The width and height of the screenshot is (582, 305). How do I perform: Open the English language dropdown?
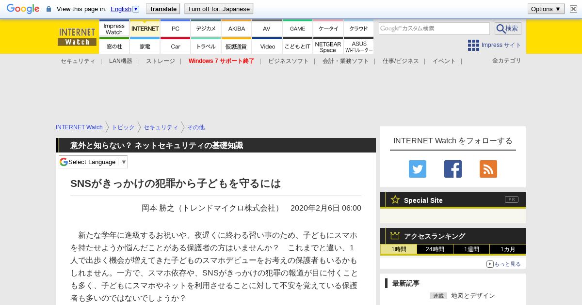click(x=125, y=9)
